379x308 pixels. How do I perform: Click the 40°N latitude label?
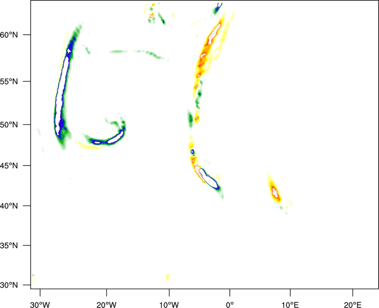(9, 206)
